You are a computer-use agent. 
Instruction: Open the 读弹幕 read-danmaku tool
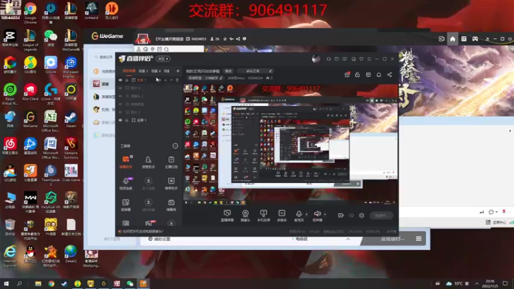coord(125,205)
